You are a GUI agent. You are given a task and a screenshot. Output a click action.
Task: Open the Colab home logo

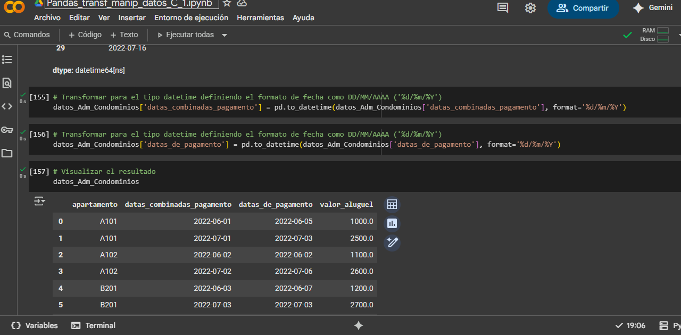(14, 7)
